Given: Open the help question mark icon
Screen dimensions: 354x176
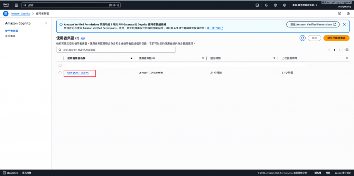Looking at the screenshot, I should click(x=276, y=5).
